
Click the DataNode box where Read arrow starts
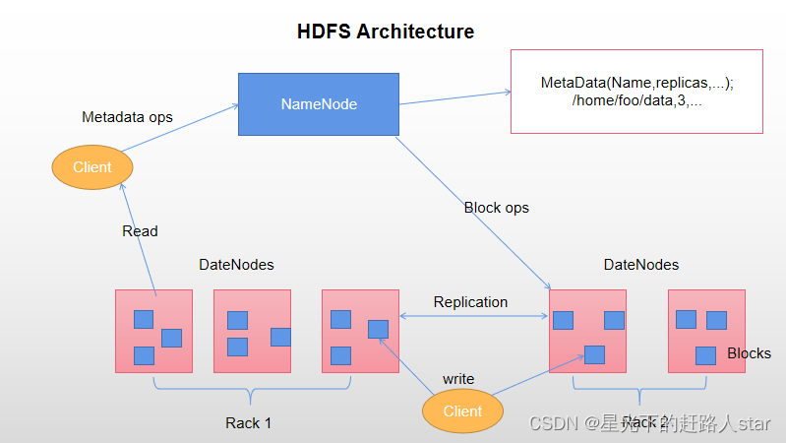click(153, 331)
